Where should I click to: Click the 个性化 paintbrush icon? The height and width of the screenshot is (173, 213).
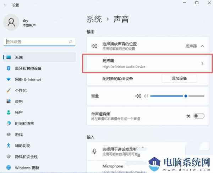pyautogui.click(x=9, y=90)
